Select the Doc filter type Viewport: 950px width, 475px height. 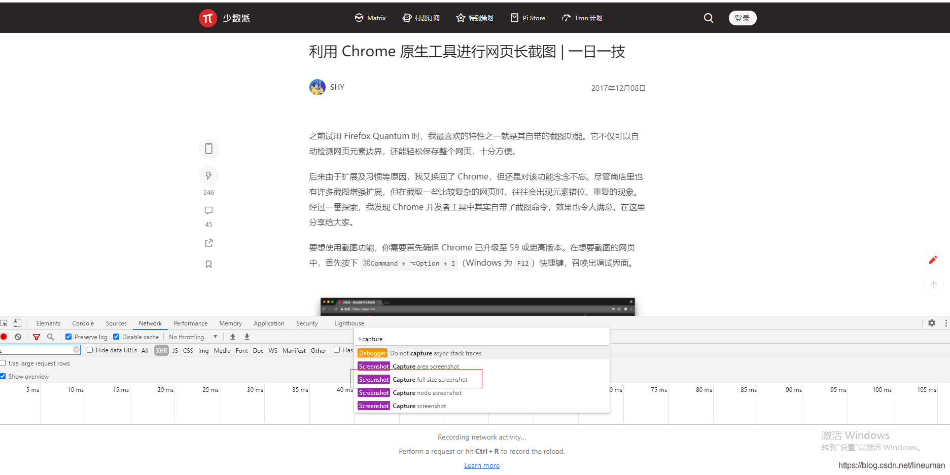(x=258, y=350)
